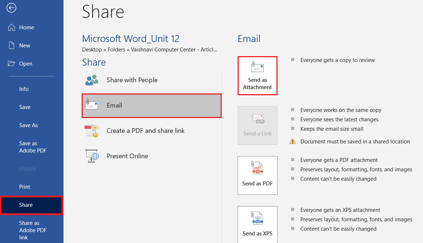Click 'Everyone gets a PDF attachment' text
This screenshot has height=243, width=423.
[x=339, y=160]
